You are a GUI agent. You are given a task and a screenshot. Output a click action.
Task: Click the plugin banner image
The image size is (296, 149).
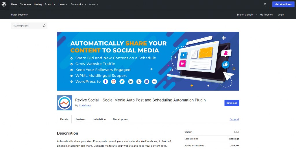pos(148,61)
